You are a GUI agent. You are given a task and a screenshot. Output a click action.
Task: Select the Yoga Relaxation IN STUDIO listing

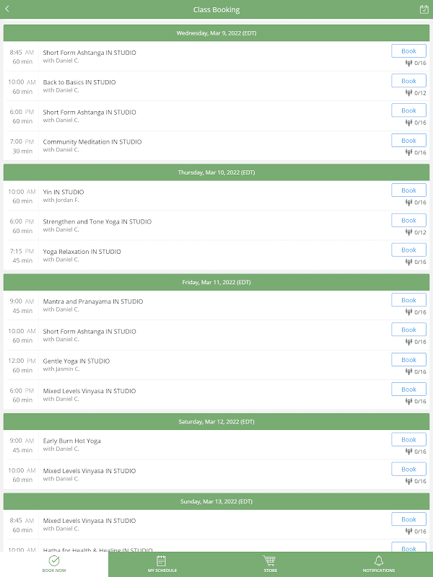(82, 252)
